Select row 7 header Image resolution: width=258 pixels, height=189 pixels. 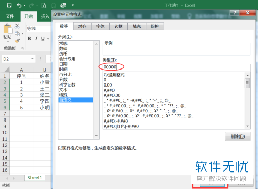(5, 114)
